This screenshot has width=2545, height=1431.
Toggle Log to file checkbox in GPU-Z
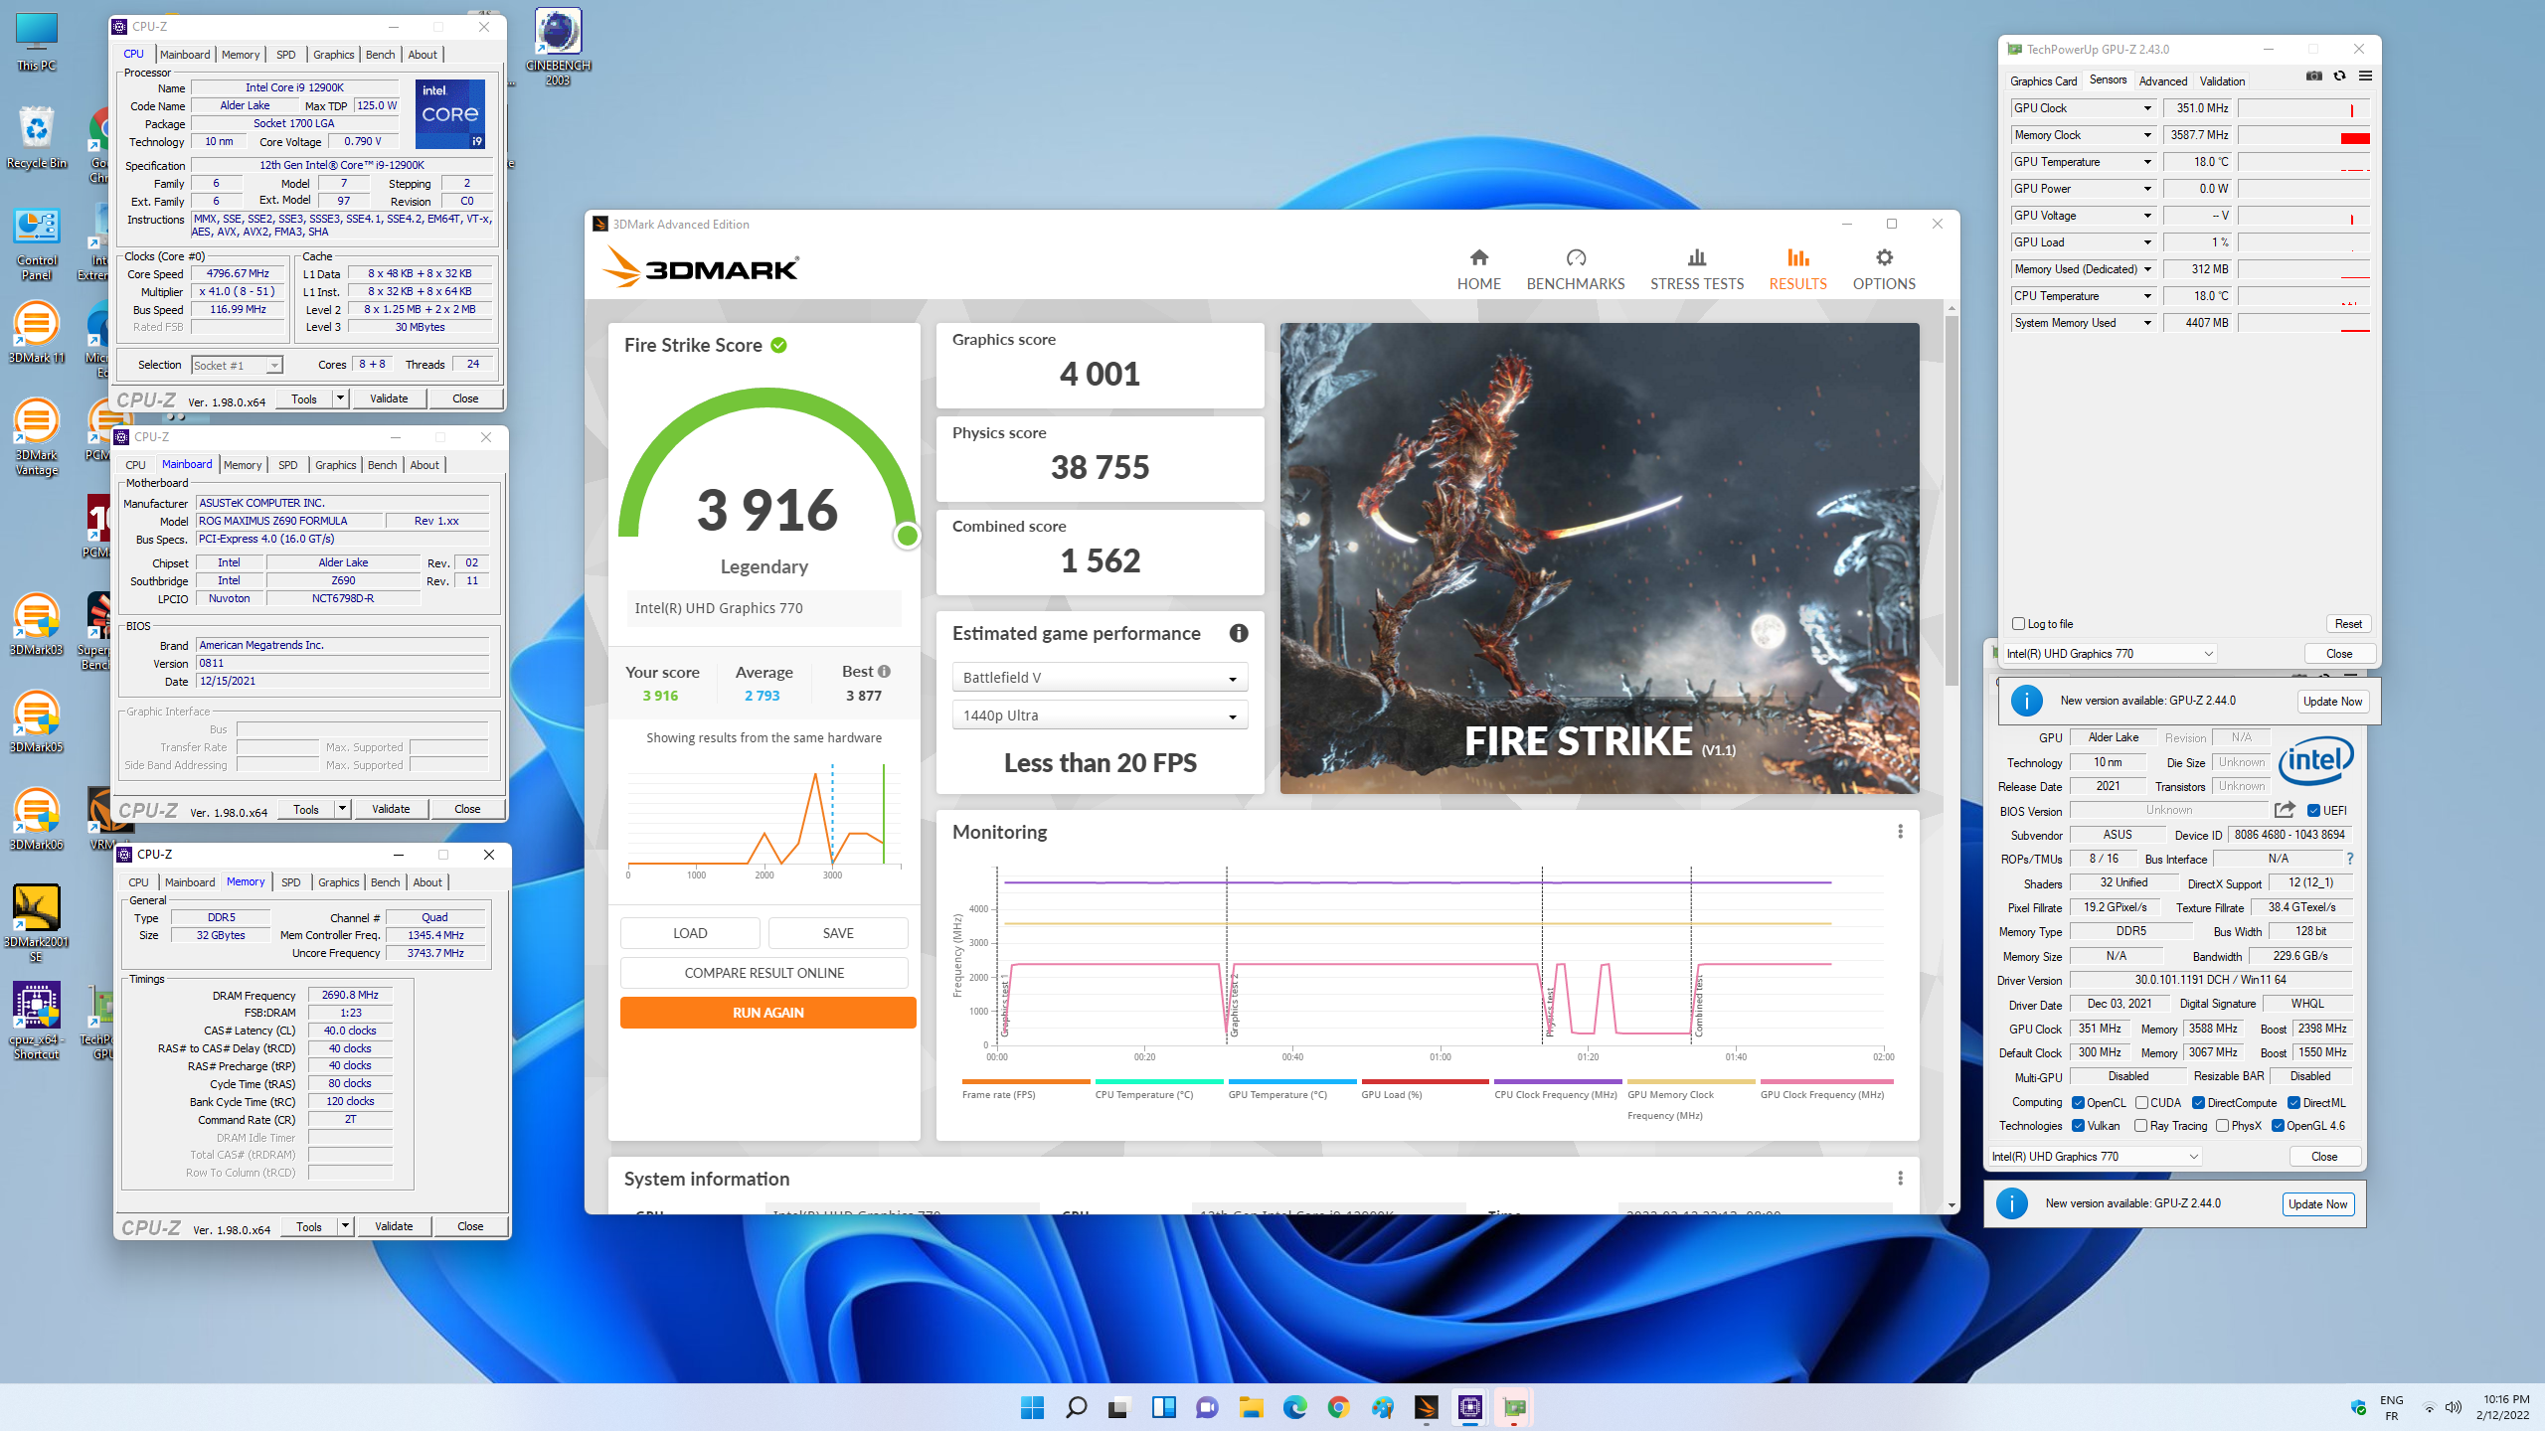[2018, 624]
